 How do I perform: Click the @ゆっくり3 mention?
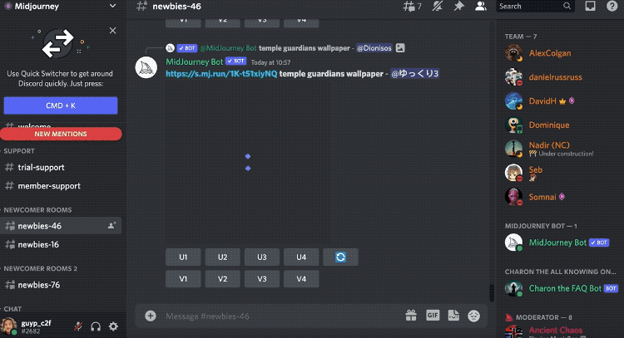click(414, 73)
